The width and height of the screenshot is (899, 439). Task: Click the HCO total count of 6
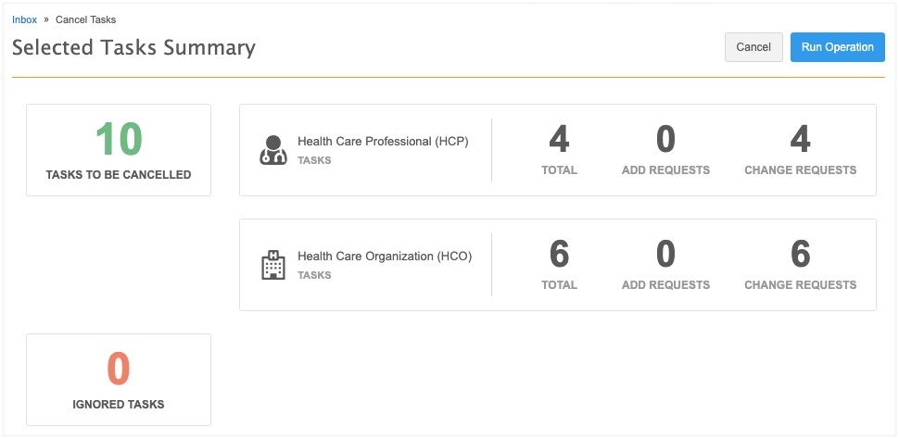(x=559, y=254)
